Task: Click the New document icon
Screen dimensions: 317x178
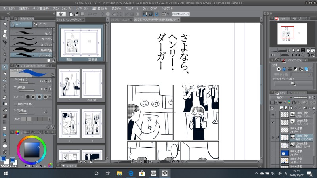Action: (71, 14)
